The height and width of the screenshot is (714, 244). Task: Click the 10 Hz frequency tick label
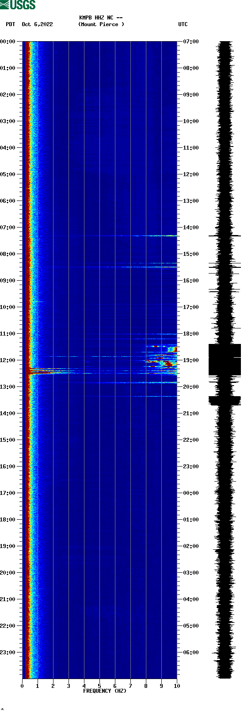pos(177,686)
